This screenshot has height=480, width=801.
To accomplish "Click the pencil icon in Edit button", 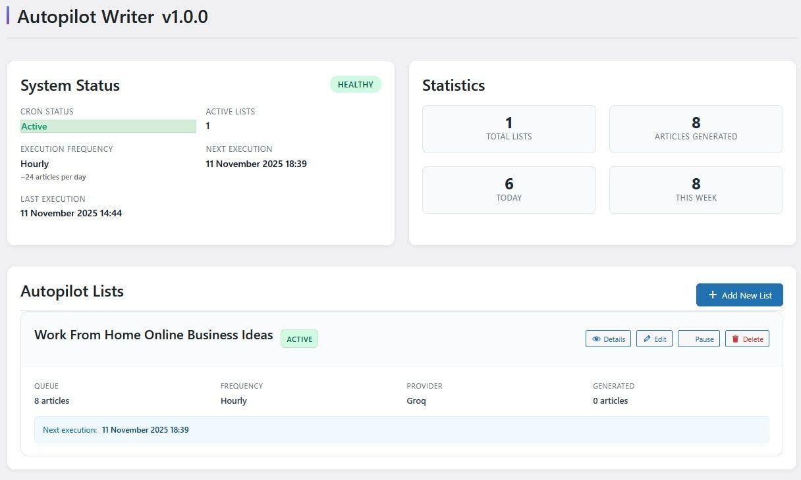I will pyautogui.click(x=647, y=339).
